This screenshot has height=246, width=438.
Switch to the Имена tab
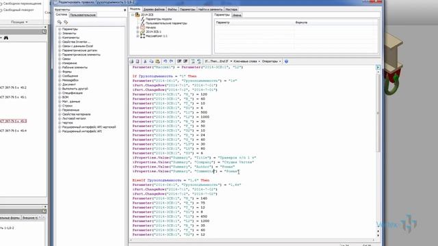[237, 15]
